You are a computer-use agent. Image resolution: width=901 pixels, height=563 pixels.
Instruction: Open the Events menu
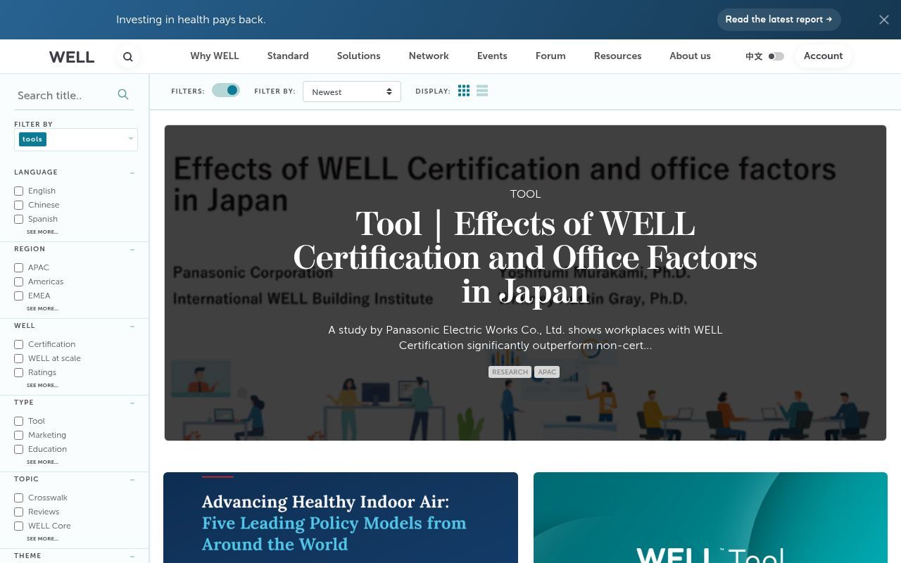[x=492, y=56]
